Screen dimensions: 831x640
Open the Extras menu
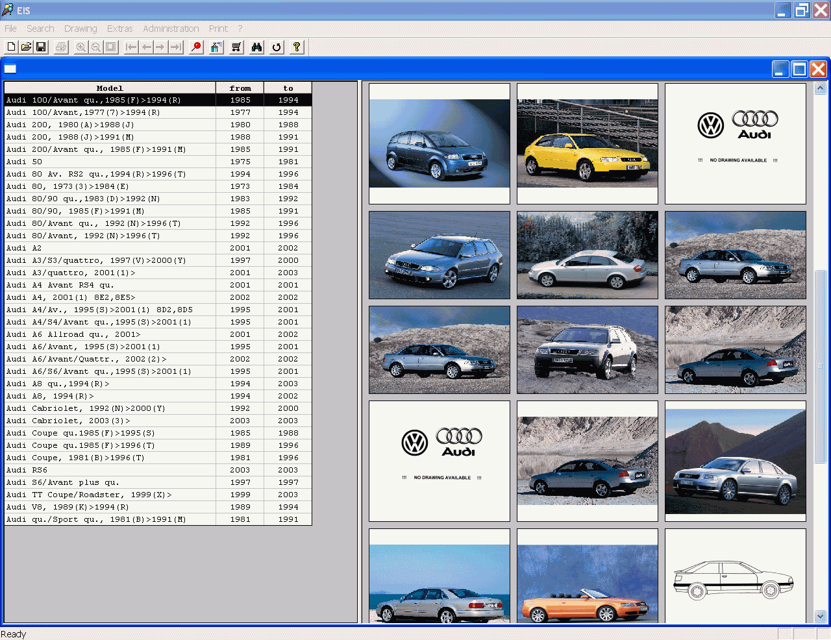point(120,29)
